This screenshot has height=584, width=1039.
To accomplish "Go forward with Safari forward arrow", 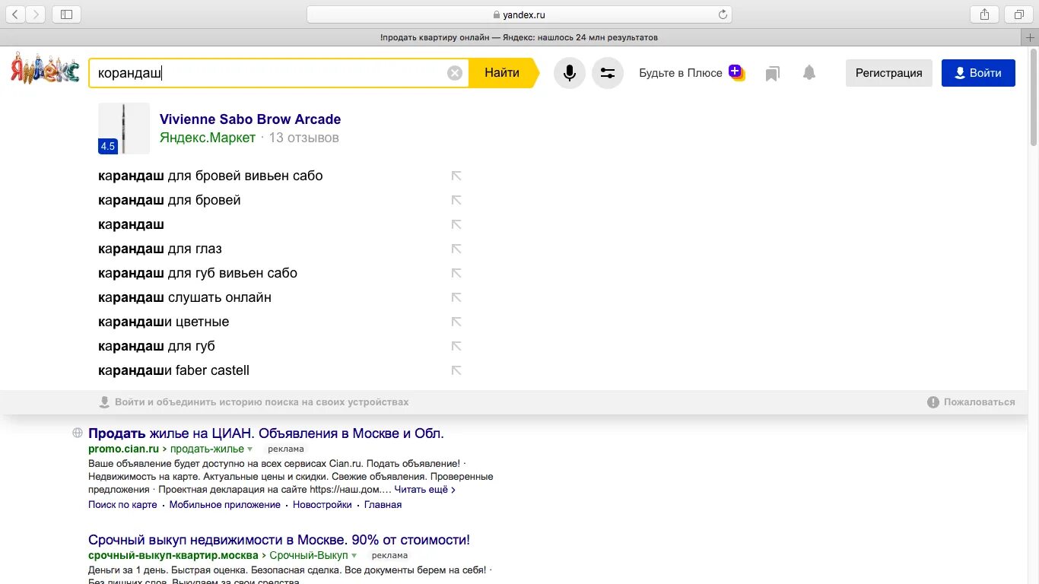I will pyautogui.click(x=36, y=14).
